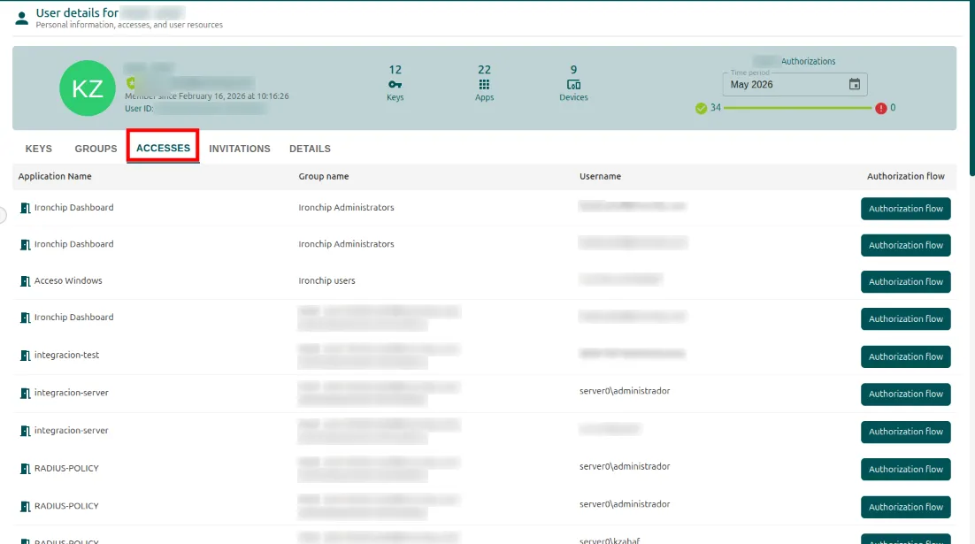Switch to the GROUPS tab
This screenshot has width=975, height=544.
click(96, 149)
